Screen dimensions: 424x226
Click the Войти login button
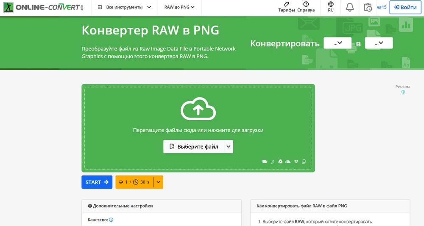click(x=405, y=7)
